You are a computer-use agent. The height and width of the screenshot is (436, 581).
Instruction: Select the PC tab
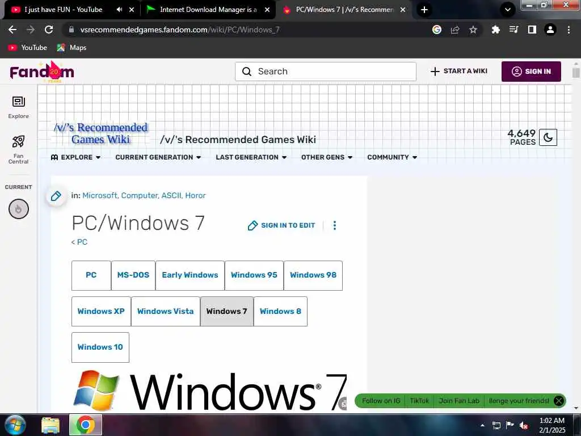(x=91, y=275)
